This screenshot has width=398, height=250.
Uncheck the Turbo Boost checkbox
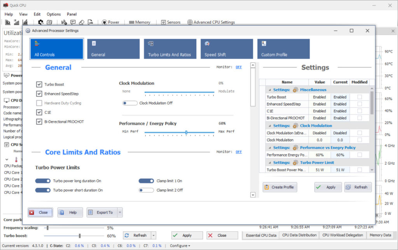[39, 85]
